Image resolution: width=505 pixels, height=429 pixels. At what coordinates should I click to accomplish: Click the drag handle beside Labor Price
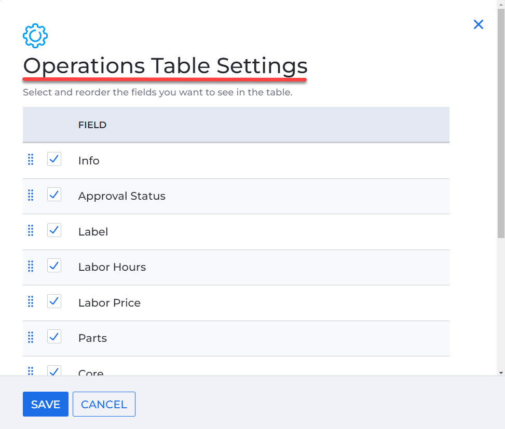(x=31, y=301)
